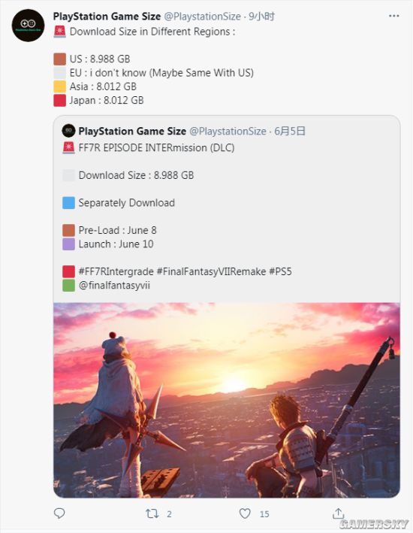Screen dimensions: 413x533
Task: Open the #PS5 hashtag
Action: [281, 271]
